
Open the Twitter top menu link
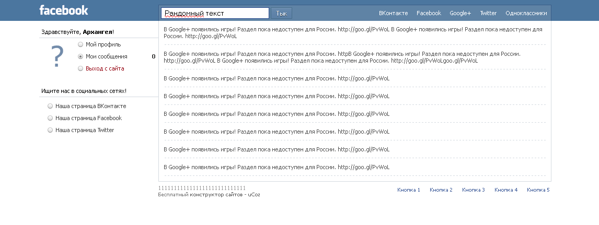pyautogui.click(x=488, y=14)
